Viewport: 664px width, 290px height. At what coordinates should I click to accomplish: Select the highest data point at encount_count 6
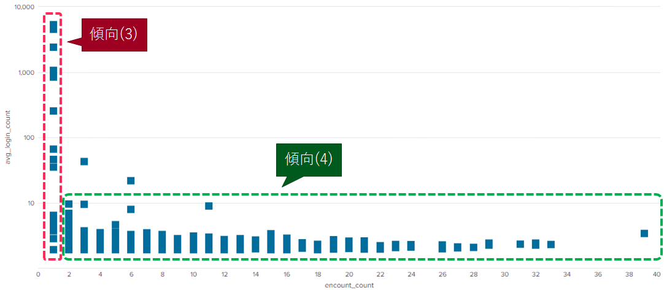coord(131,180)
